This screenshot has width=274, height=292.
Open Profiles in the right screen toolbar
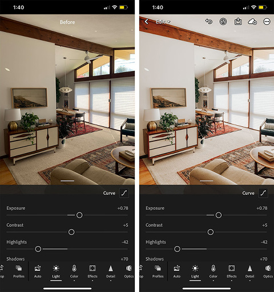[x=158, y=271]
